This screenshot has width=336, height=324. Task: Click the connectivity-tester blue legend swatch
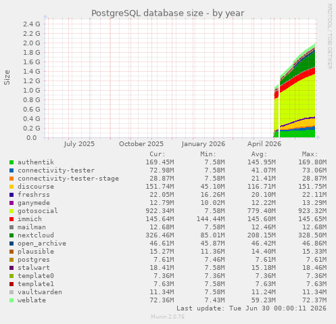11,170
